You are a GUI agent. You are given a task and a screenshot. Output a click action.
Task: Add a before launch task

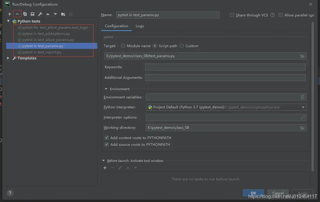(105, 168)
